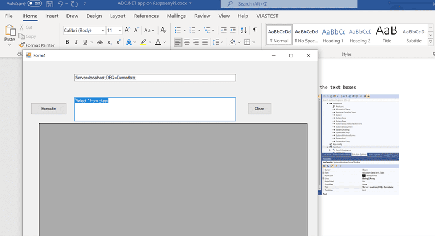Click the Numbering list icon
This screenshot has height=236, width=435.
pyautogui.click(x=193, y=30)
